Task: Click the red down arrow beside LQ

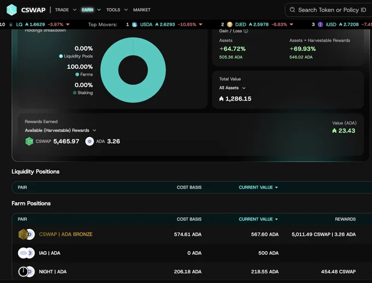Action: pyautogui.click(x=68, y=25)
